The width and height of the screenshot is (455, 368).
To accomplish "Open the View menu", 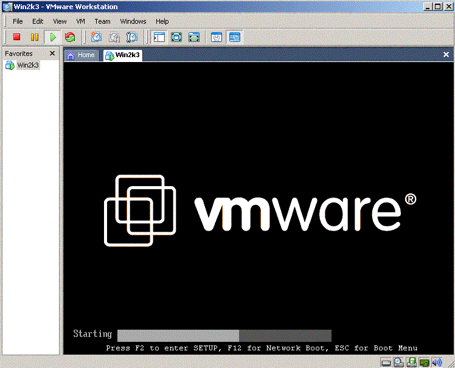I will pos(60,21).
